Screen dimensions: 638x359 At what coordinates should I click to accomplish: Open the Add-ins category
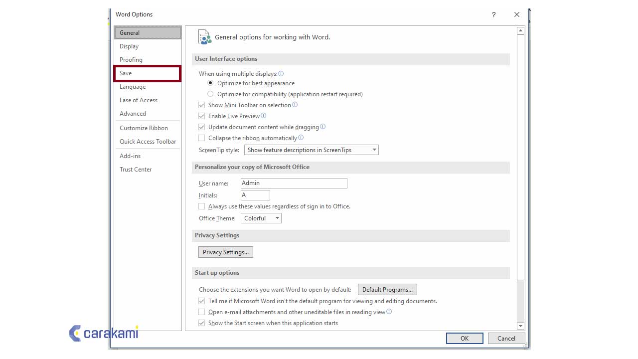click(148, 156)
